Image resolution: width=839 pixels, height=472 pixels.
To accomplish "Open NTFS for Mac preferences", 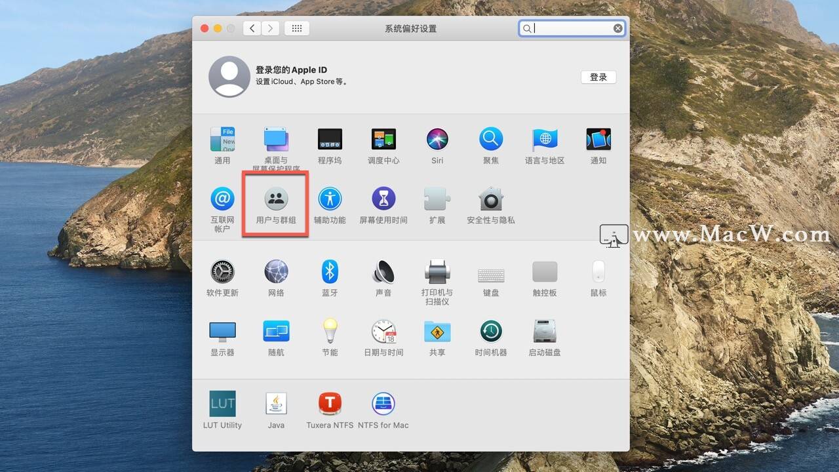I will pos(383,404).
